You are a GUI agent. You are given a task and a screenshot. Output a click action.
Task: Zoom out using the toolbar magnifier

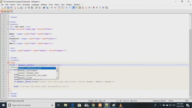click(x=55, y=8)
